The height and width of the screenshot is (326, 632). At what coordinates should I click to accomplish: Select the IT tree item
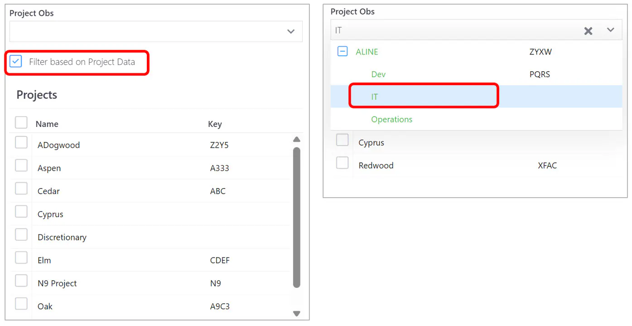pos(375,97)
